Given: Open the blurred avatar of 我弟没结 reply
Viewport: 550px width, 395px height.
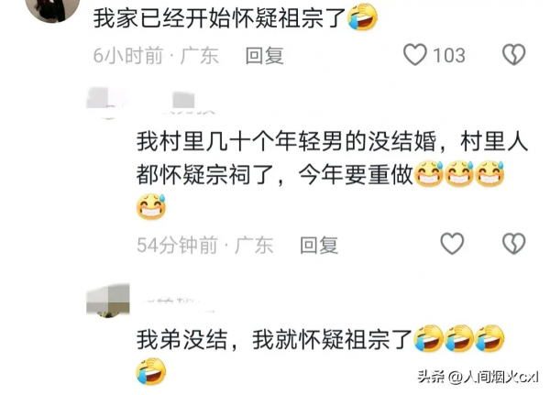Looking at the screenshot, I should click(108, 301).
